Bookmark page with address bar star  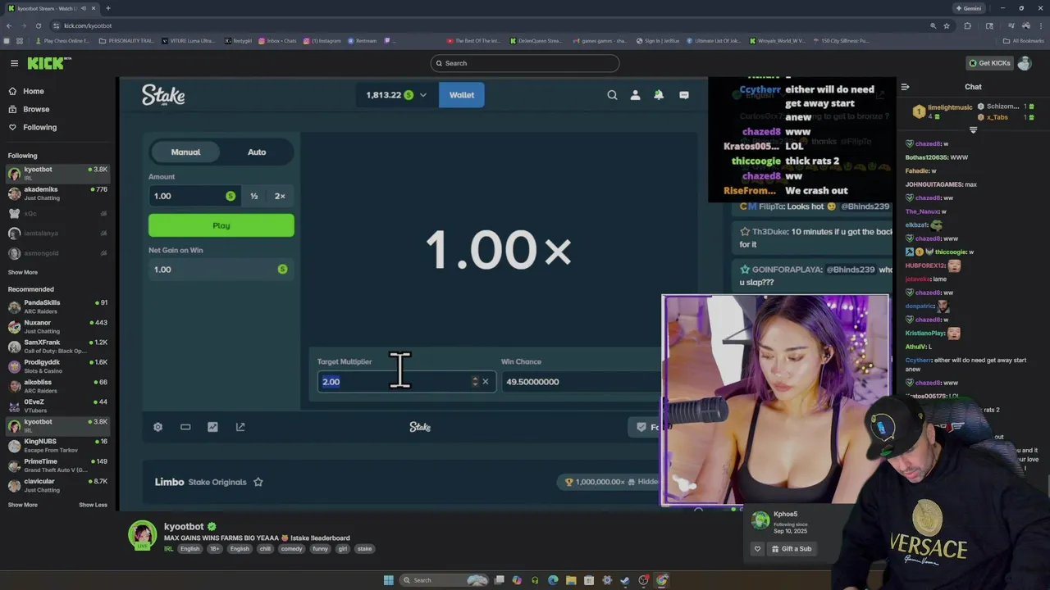[947, 25]
